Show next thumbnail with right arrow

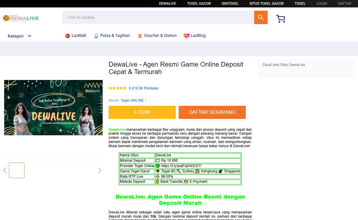pos(100,170)
